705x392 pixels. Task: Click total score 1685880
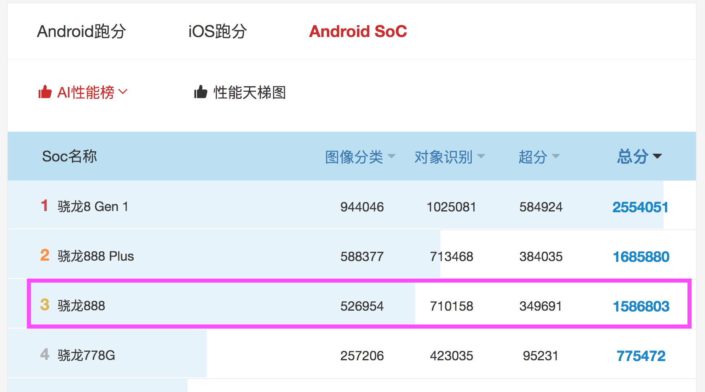pyautogui.click(x=641, y=257)
